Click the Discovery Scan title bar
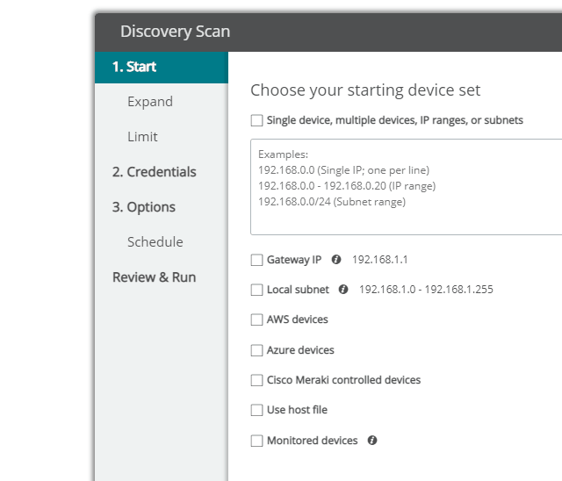The width and height of the screenshot is (562, 481). 328,32
